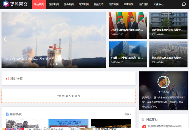Viewport: 189px width, 130px height.
Task: Click the 长征六号改运载火箭 headline caption
Action: pos(36,59)
